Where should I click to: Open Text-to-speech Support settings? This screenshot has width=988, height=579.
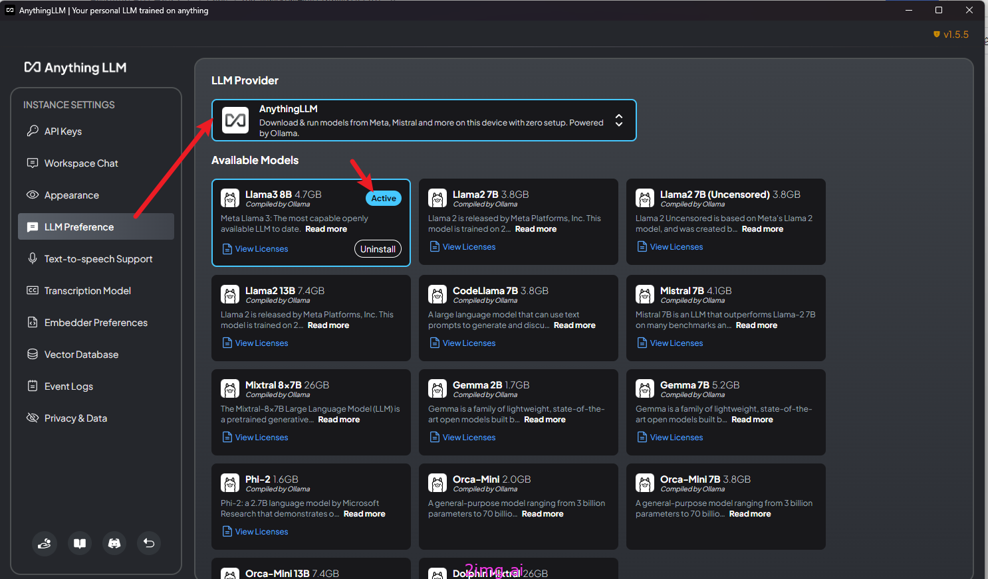(96, 259)
